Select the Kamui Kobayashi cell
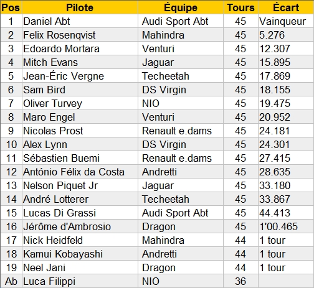This screenshot has height=288, width=314. pos(80,254)
